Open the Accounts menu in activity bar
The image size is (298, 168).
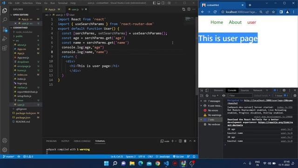5,140
